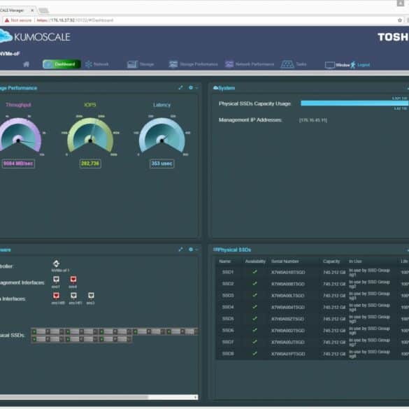Click SSD1 availability checkmark
This screenshot has width=409, height=409.
tap(255, 272)
